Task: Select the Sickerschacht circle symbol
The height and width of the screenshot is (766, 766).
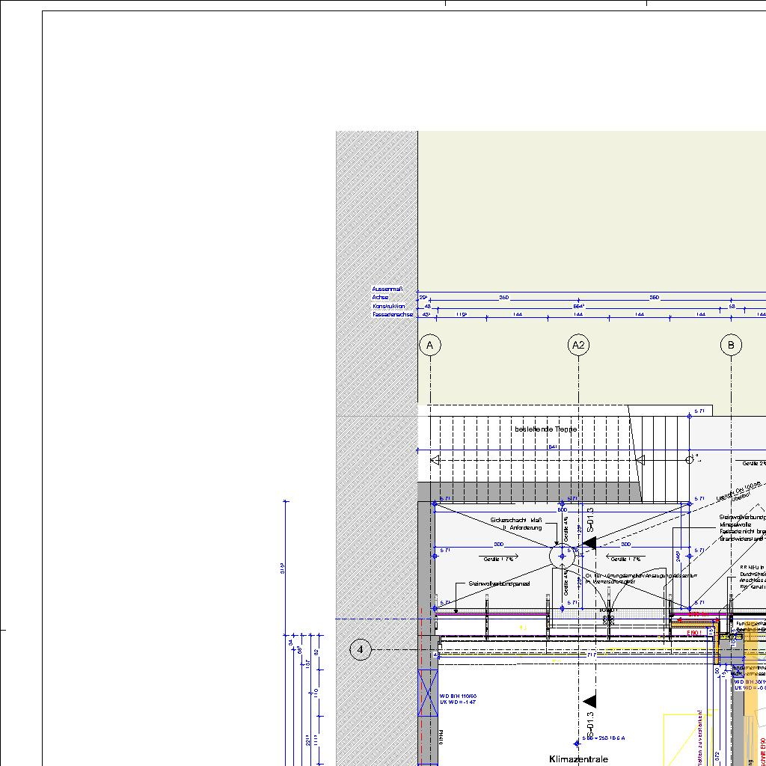Action: coord(562,557)
